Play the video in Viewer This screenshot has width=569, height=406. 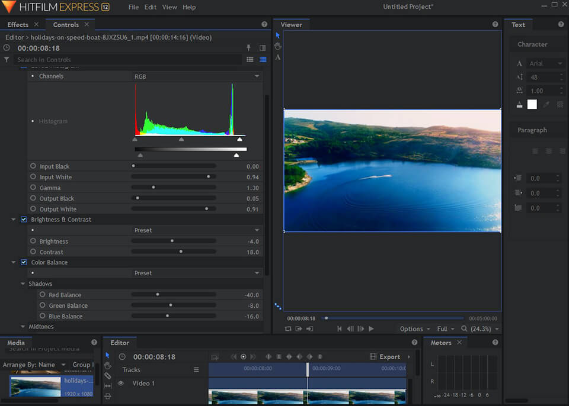371,329
